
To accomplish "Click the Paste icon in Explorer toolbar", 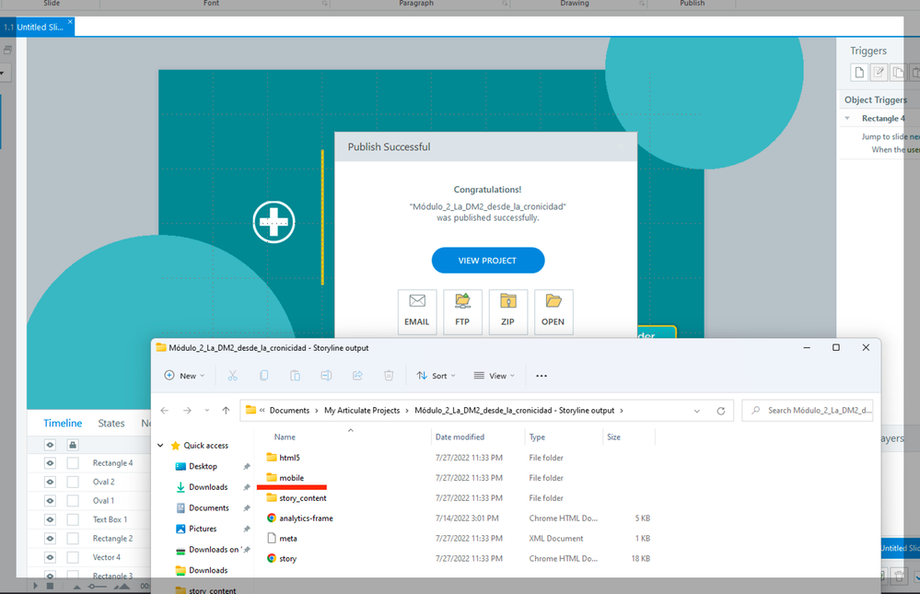I will pyautogui.click(x=295, y=376).
